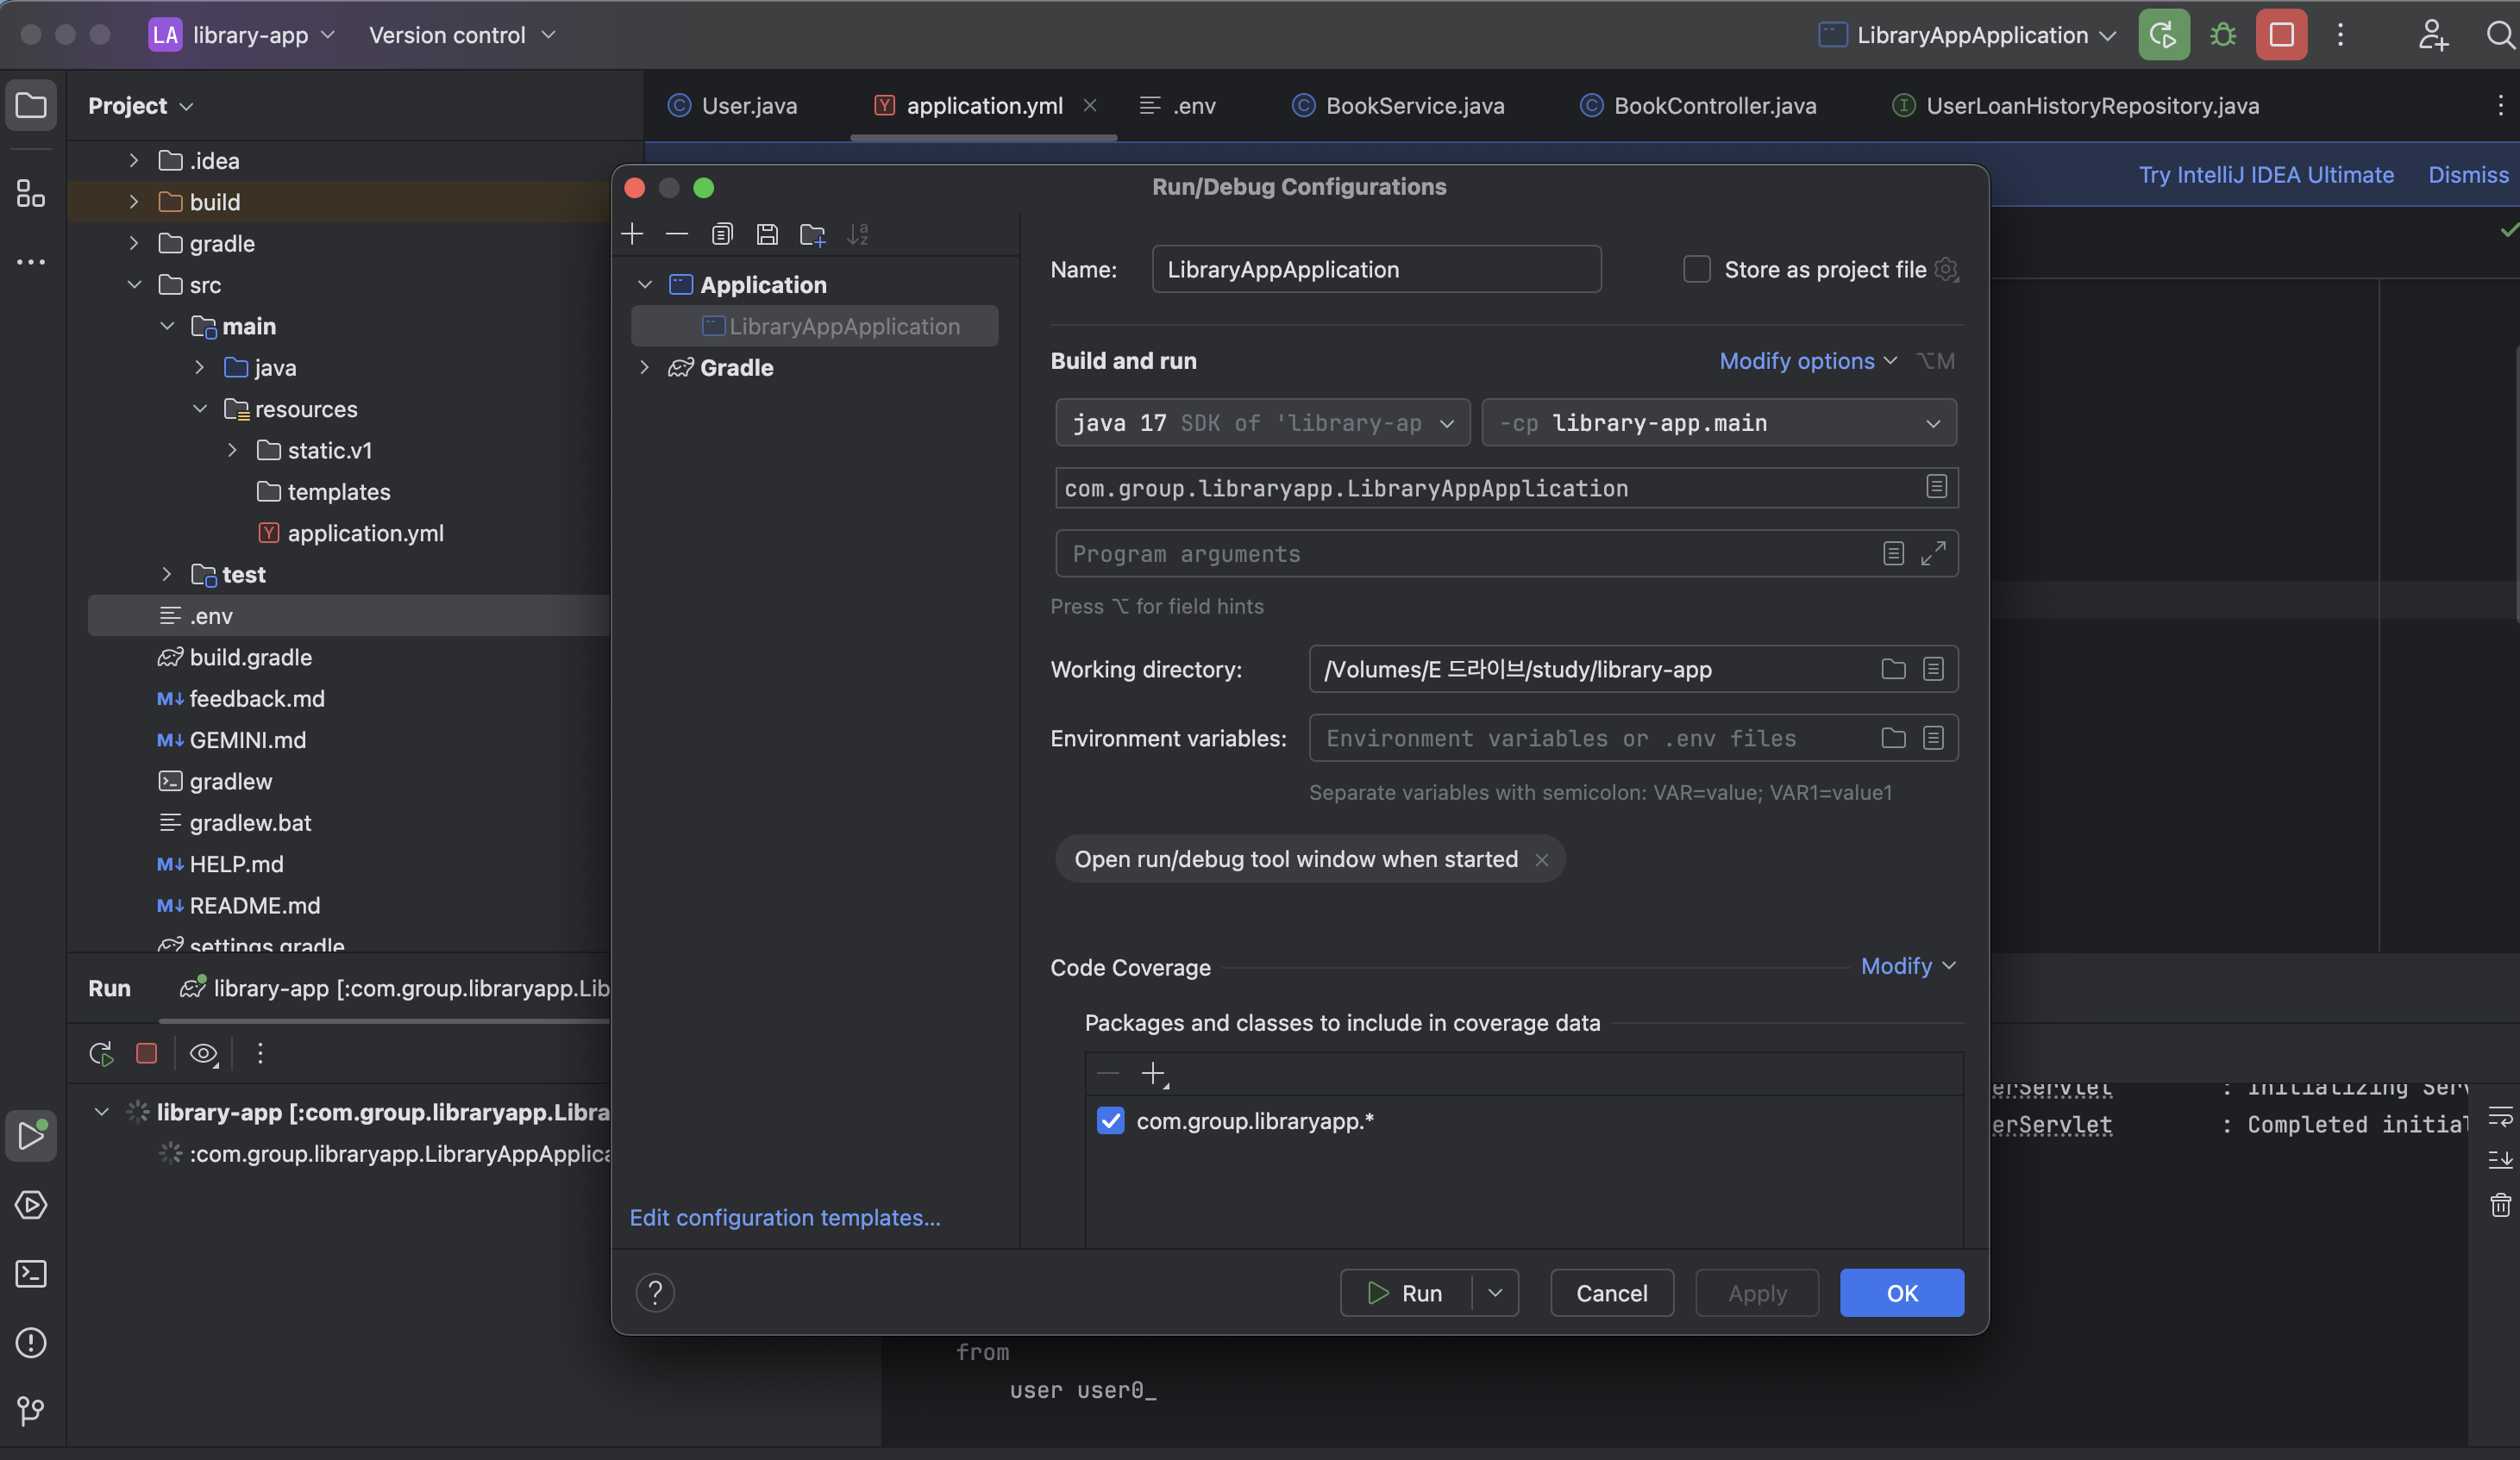Save configuration using the floppy disk icon
The image size is (2520, 1460).
pos(767,234)
